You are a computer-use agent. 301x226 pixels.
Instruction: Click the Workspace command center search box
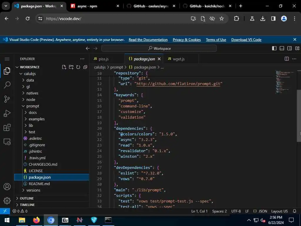coord(159,49)
